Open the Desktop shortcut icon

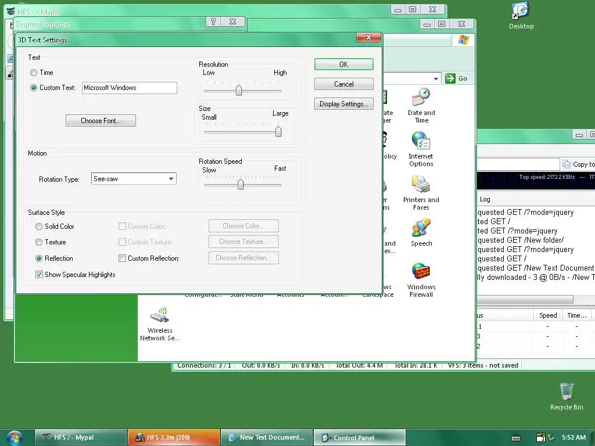[x=521, y=15]
